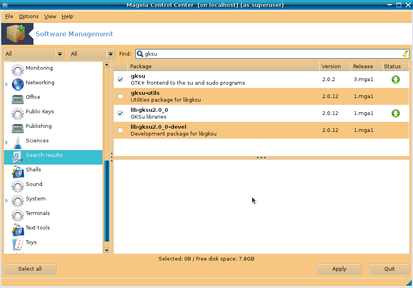This screenshot has height=288, width=413.
Task: Click the magnifier icon in Find field
Action: 140,54
